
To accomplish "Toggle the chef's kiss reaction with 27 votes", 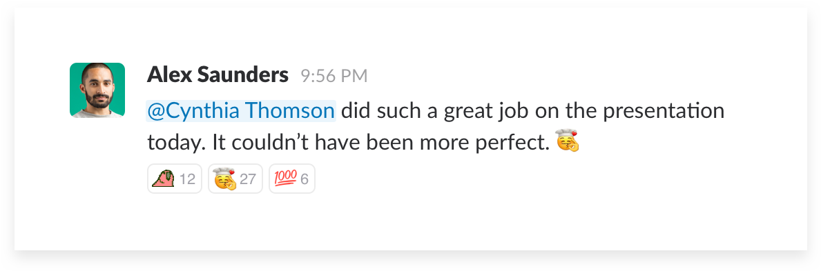I will (x=235, y=179).
